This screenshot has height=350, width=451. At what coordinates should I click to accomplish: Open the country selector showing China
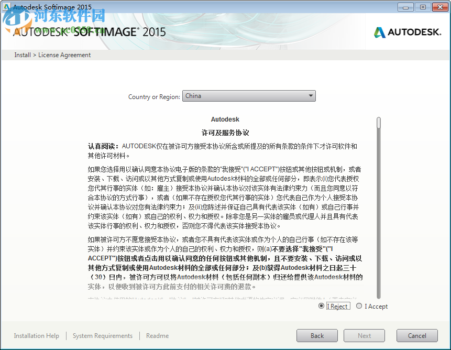pos(249,96)
